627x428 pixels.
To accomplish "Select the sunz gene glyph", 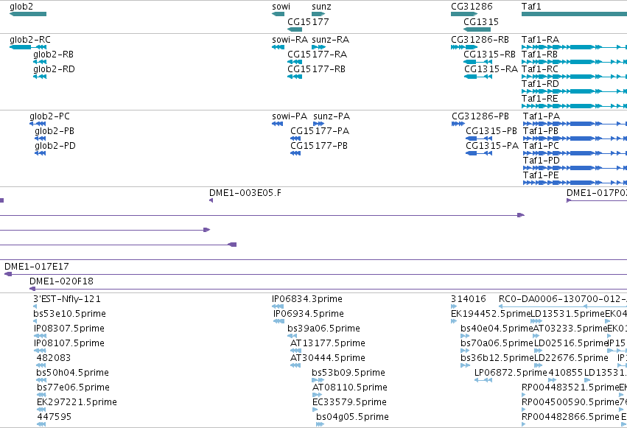I will coord(318,14).
